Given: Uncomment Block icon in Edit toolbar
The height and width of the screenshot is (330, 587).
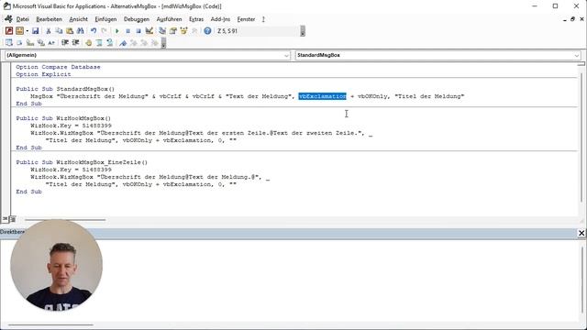Looking at the screenshot, I should click(109, 43).
